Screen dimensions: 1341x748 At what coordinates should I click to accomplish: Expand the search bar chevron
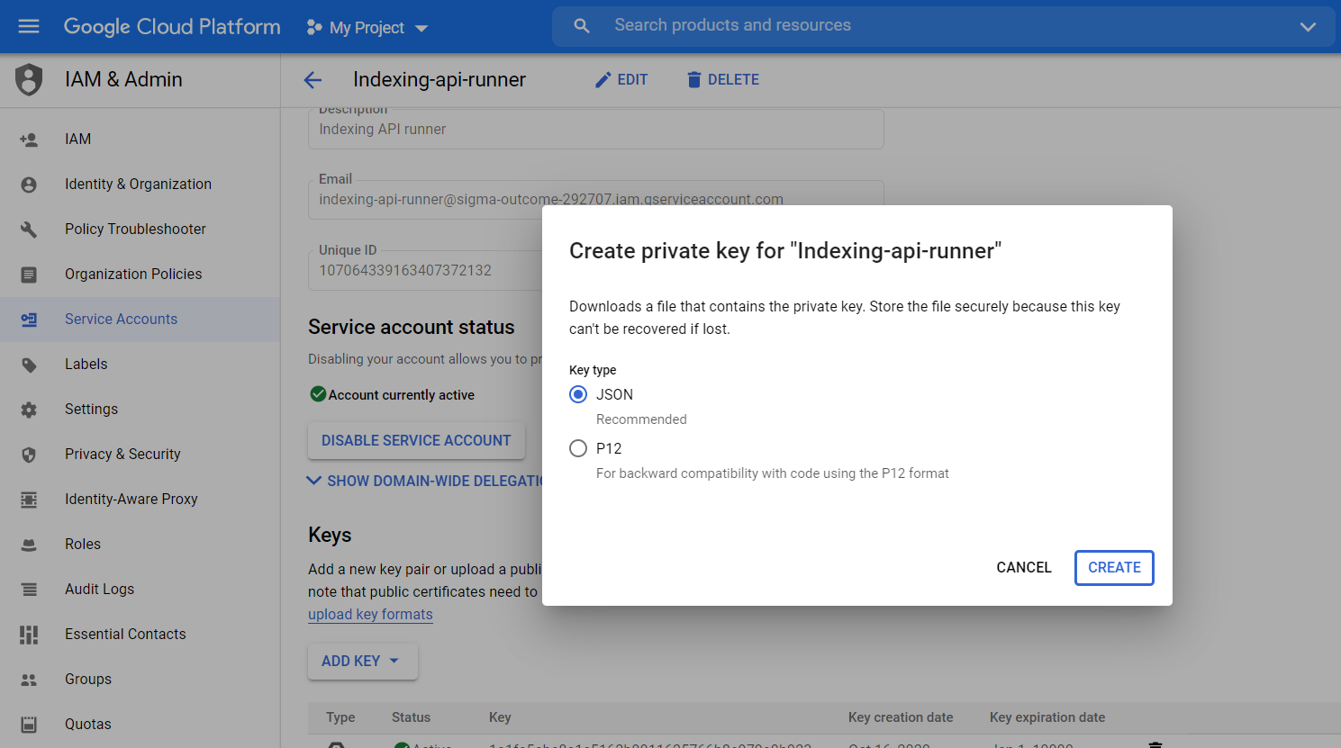click(1308, 27)
